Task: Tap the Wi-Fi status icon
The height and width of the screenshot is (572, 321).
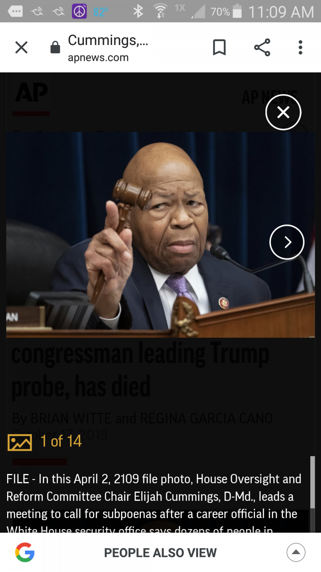Action: point(160,11)
